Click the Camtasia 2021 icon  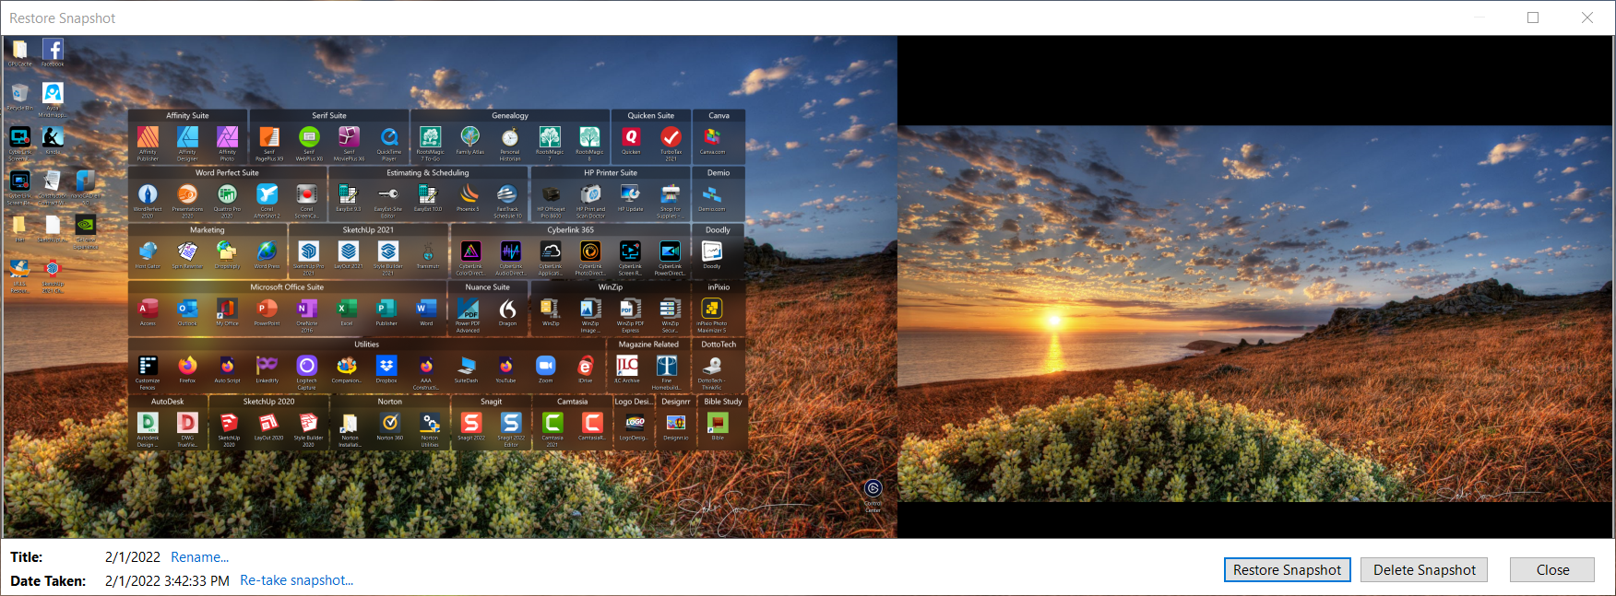click(x=553, y=429)
